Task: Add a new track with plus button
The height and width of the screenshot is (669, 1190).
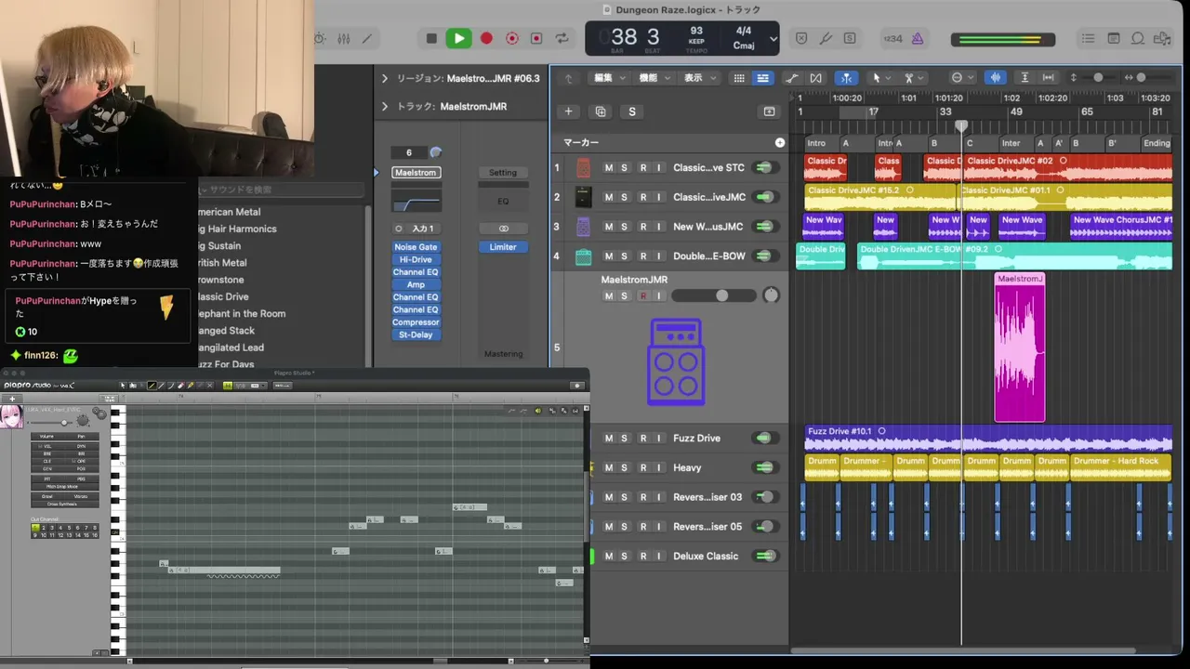Action: pyautogui.click(x=568, y=111)
